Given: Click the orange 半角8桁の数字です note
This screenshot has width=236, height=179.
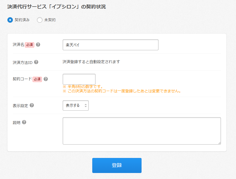Looking at the screenshot, I should (x=83, y=87).
